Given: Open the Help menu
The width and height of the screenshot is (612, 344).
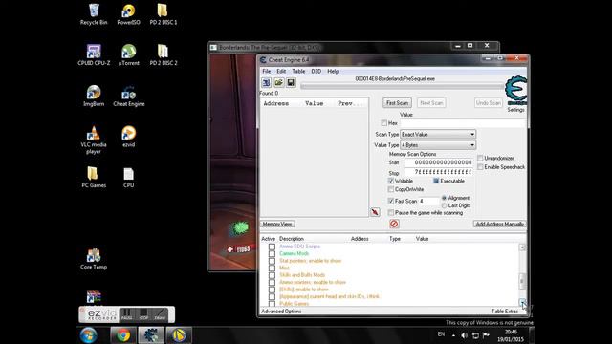Looking at the screenshot, I should coord(333,72).
